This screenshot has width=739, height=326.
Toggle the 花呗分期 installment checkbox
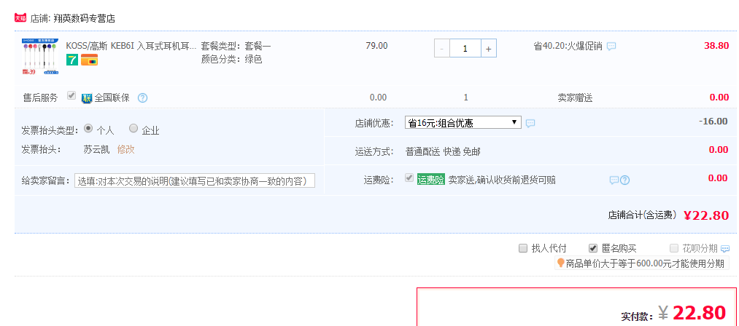tap(674, 248)
